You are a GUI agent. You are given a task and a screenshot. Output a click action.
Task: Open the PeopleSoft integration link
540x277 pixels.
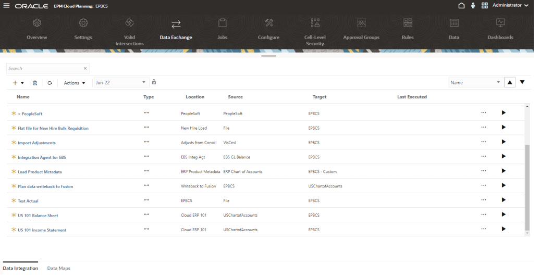pos(30,114)
